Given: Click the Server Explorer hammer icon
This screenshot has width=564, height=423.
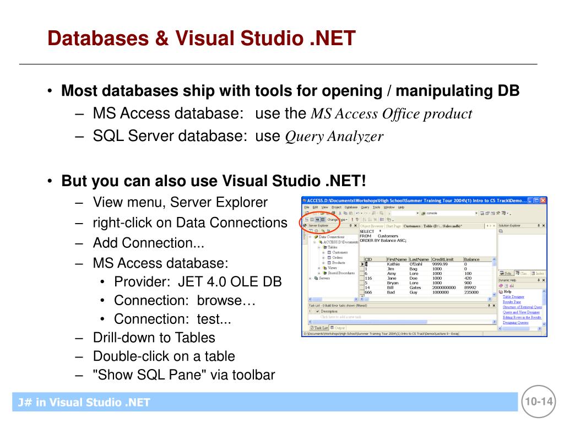Looking at the screenshot, I should click(x=305, y=225).
